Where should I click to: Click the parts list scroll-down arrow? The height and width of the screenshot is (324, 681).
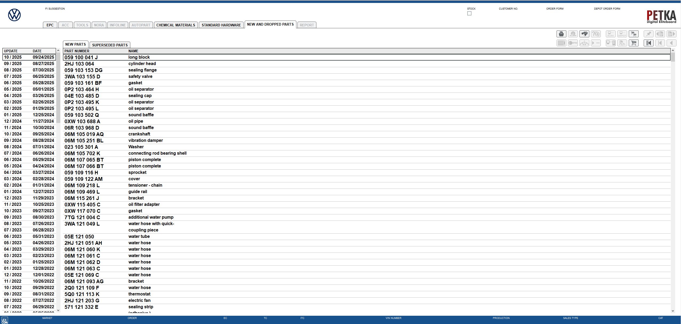[x=673, y=311]
